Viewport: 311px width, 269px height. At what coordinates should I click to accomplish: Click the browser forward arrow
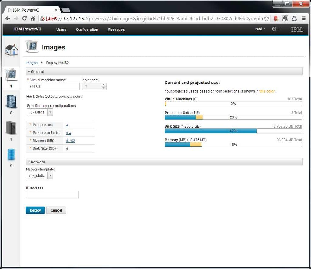(x=16, y=19)
